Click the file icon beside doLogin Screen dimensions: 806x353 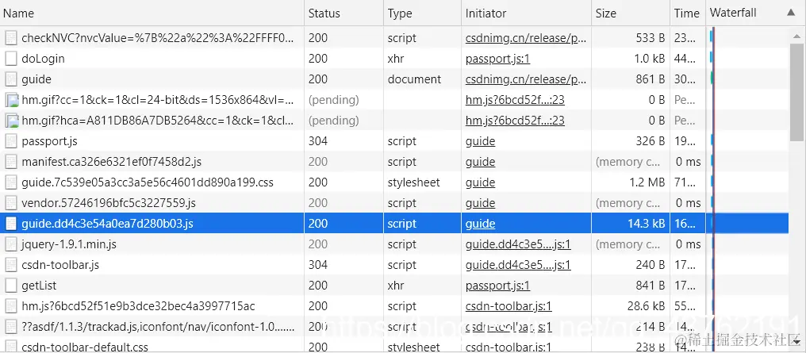(x=11, y=59)
